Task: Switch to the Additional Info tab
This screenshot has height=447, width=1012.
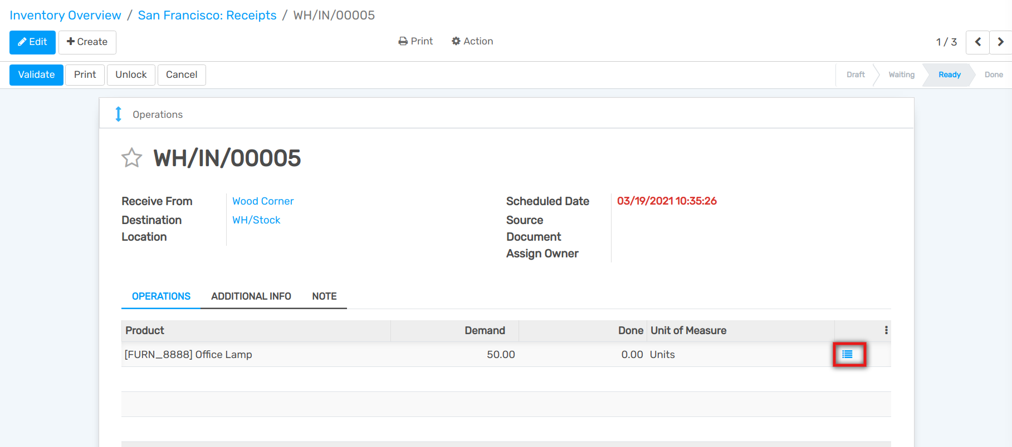Action: (x=251, y=296)
